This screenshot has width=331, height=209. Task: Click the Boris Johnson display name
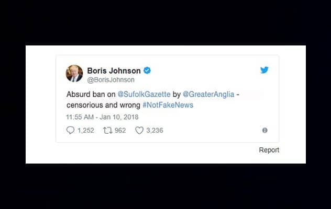coord(114,71)
